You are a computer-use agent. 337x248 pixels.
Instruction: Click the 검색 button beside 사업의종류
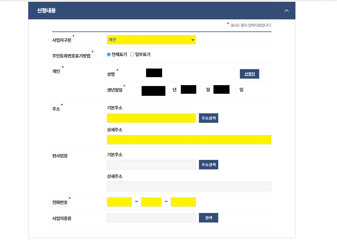click(x=208, y=217)
